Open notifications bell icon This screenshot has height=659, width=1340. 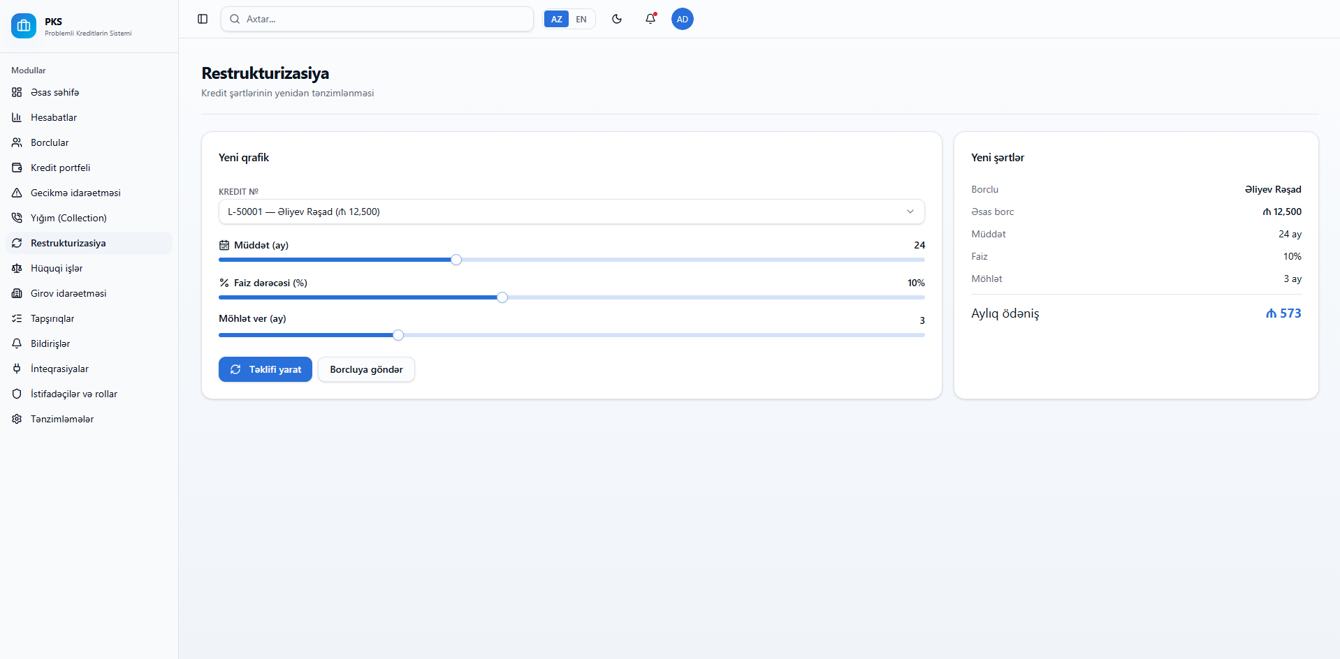(x=650, y=19)
